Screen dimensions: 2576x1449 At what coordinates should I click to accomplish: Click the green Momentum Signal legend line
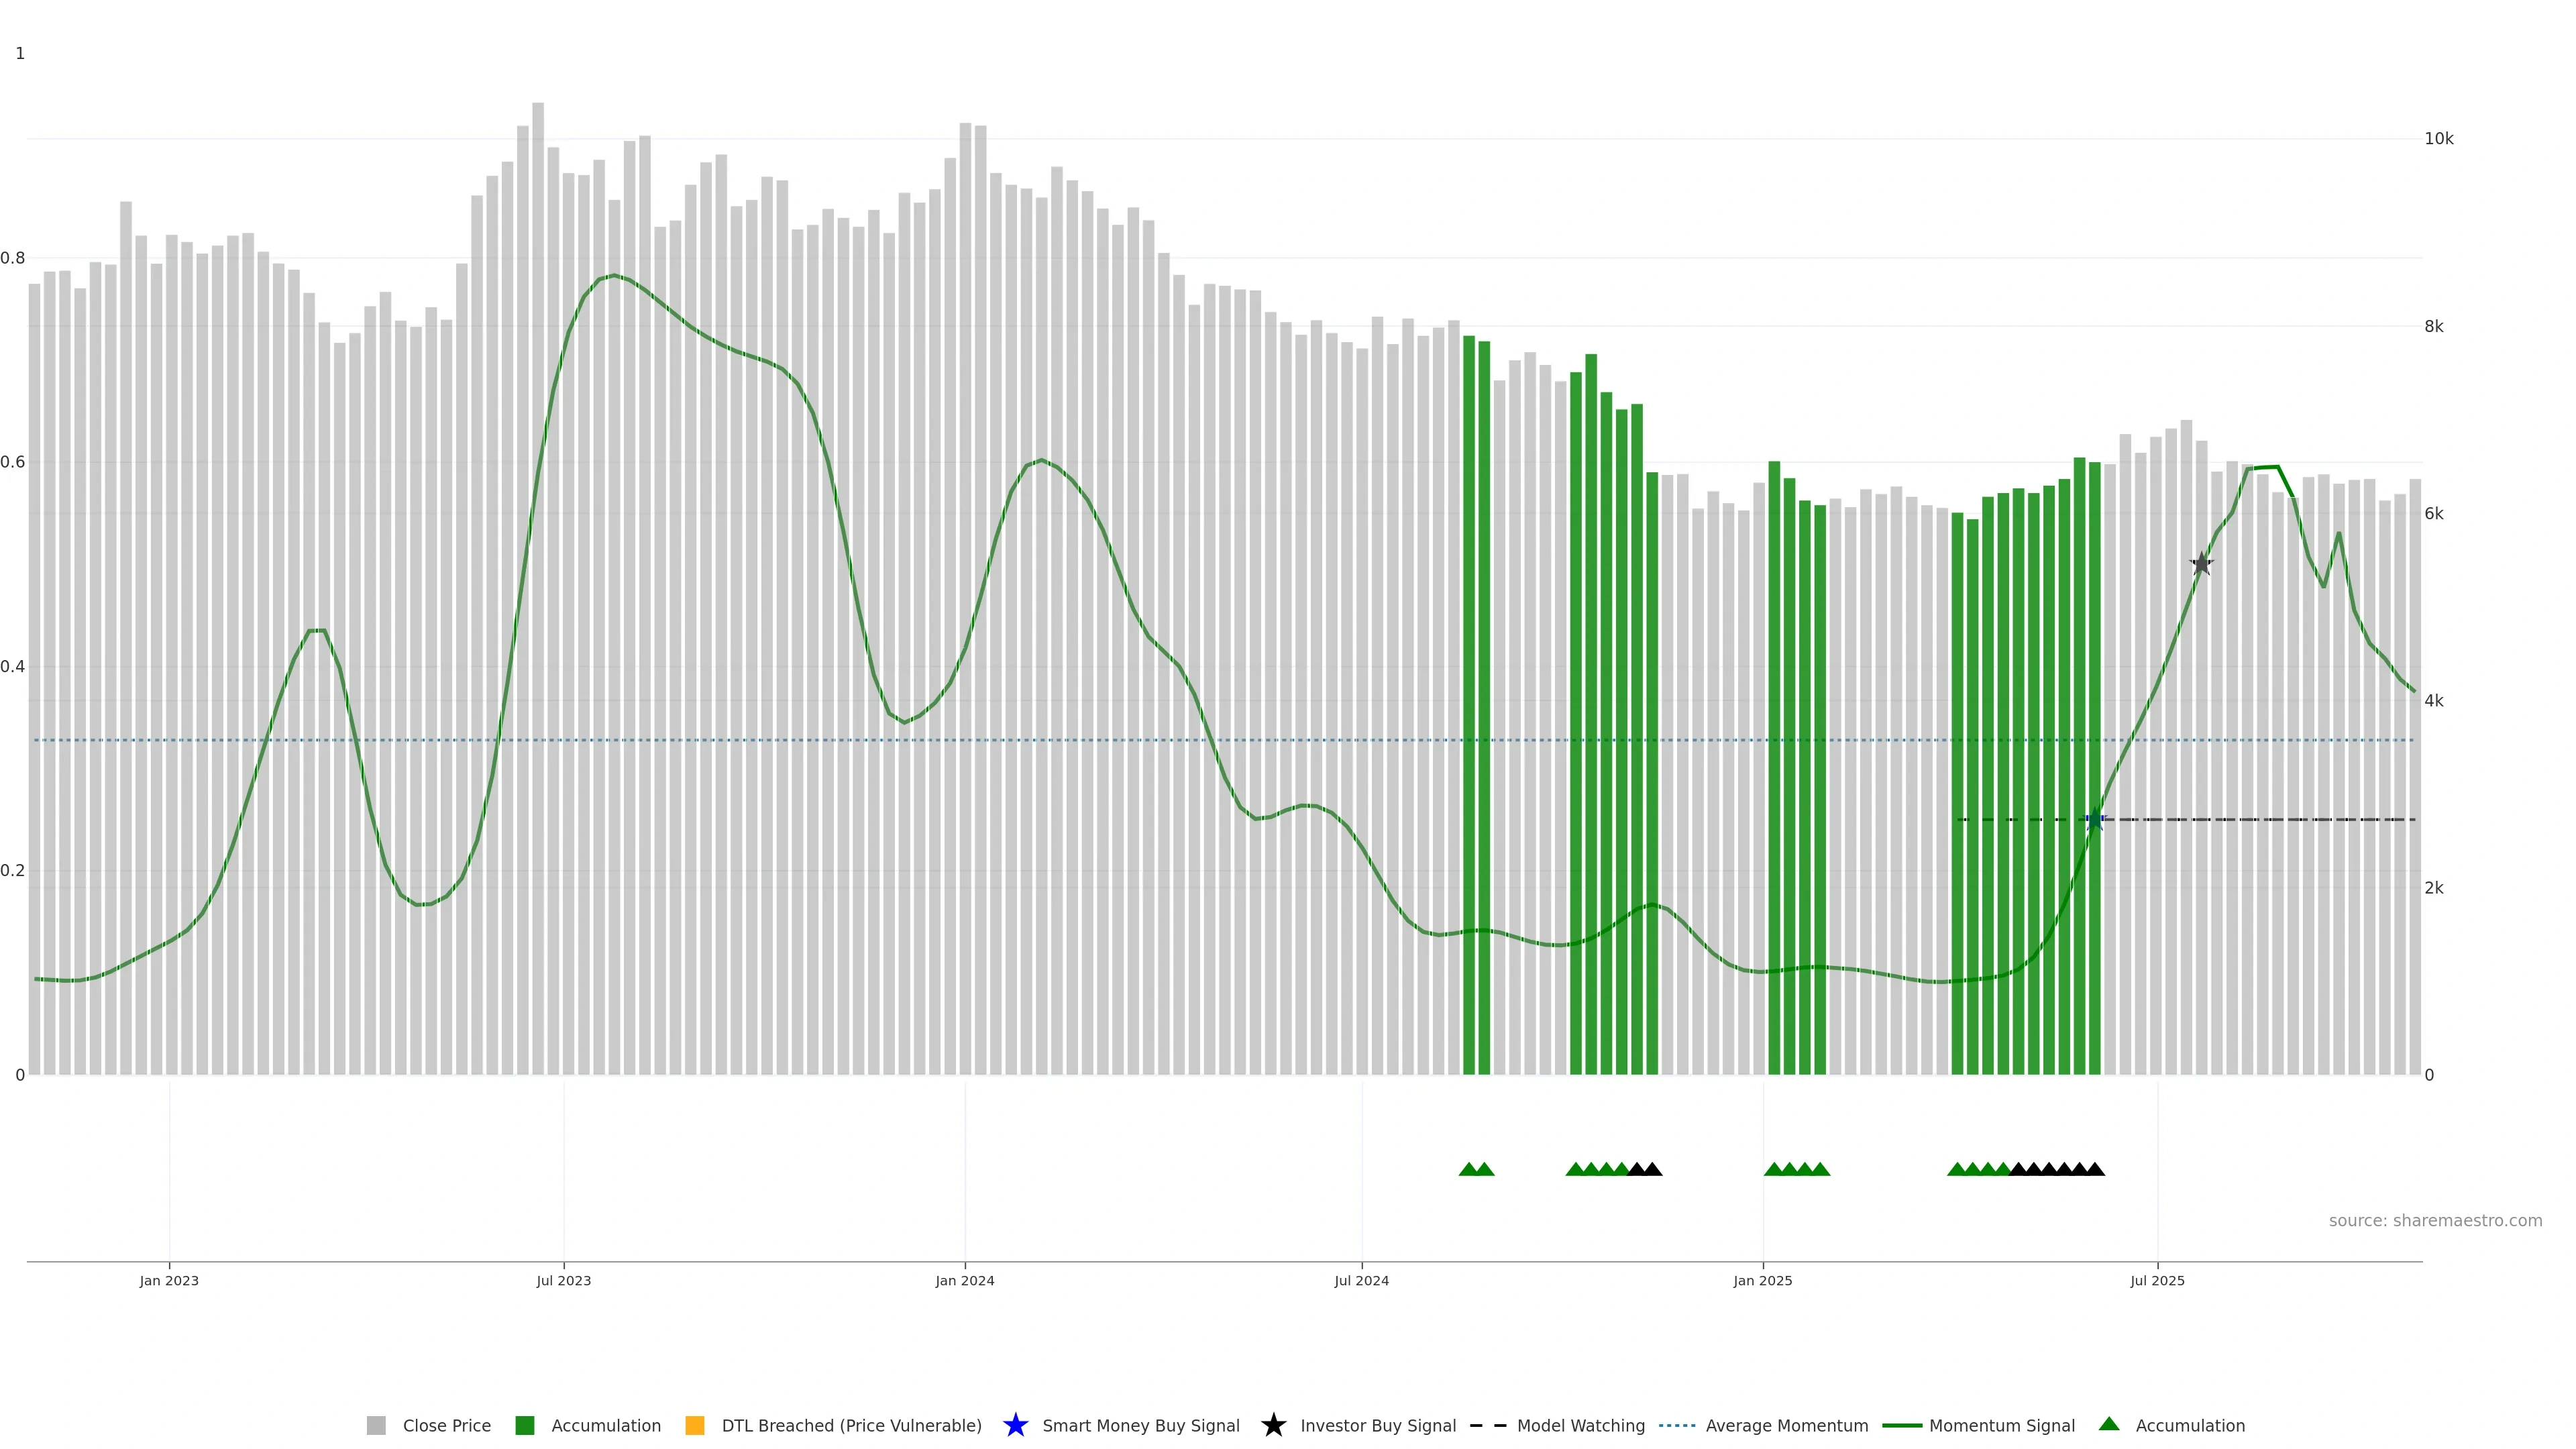[1901, 1426]
